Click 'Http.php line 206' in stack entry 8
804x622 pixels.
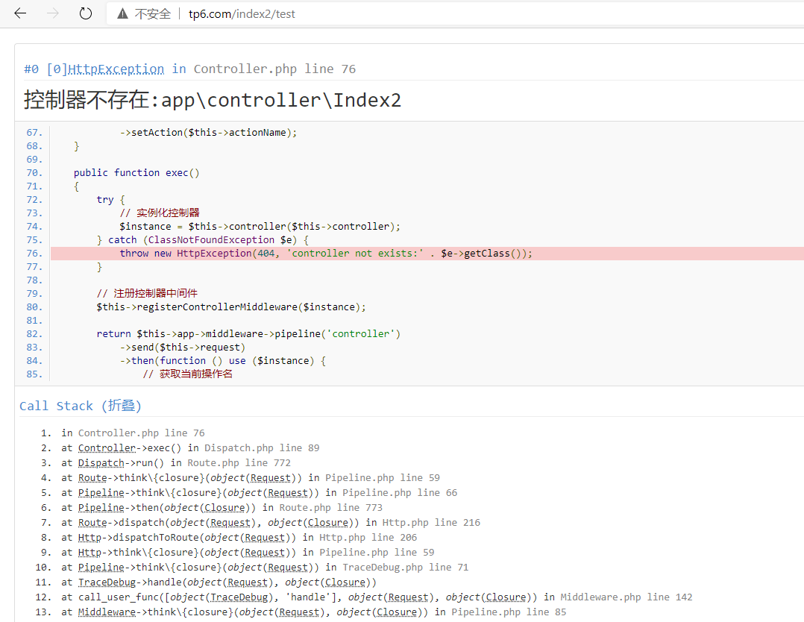coord(368,537)
